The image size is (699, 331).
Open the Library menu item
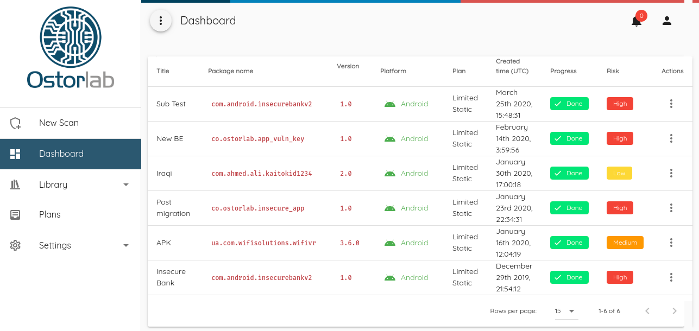click(71, 184)
